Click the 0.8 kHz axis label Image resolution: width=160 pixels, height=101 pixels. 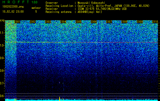[x=2, y=71]
